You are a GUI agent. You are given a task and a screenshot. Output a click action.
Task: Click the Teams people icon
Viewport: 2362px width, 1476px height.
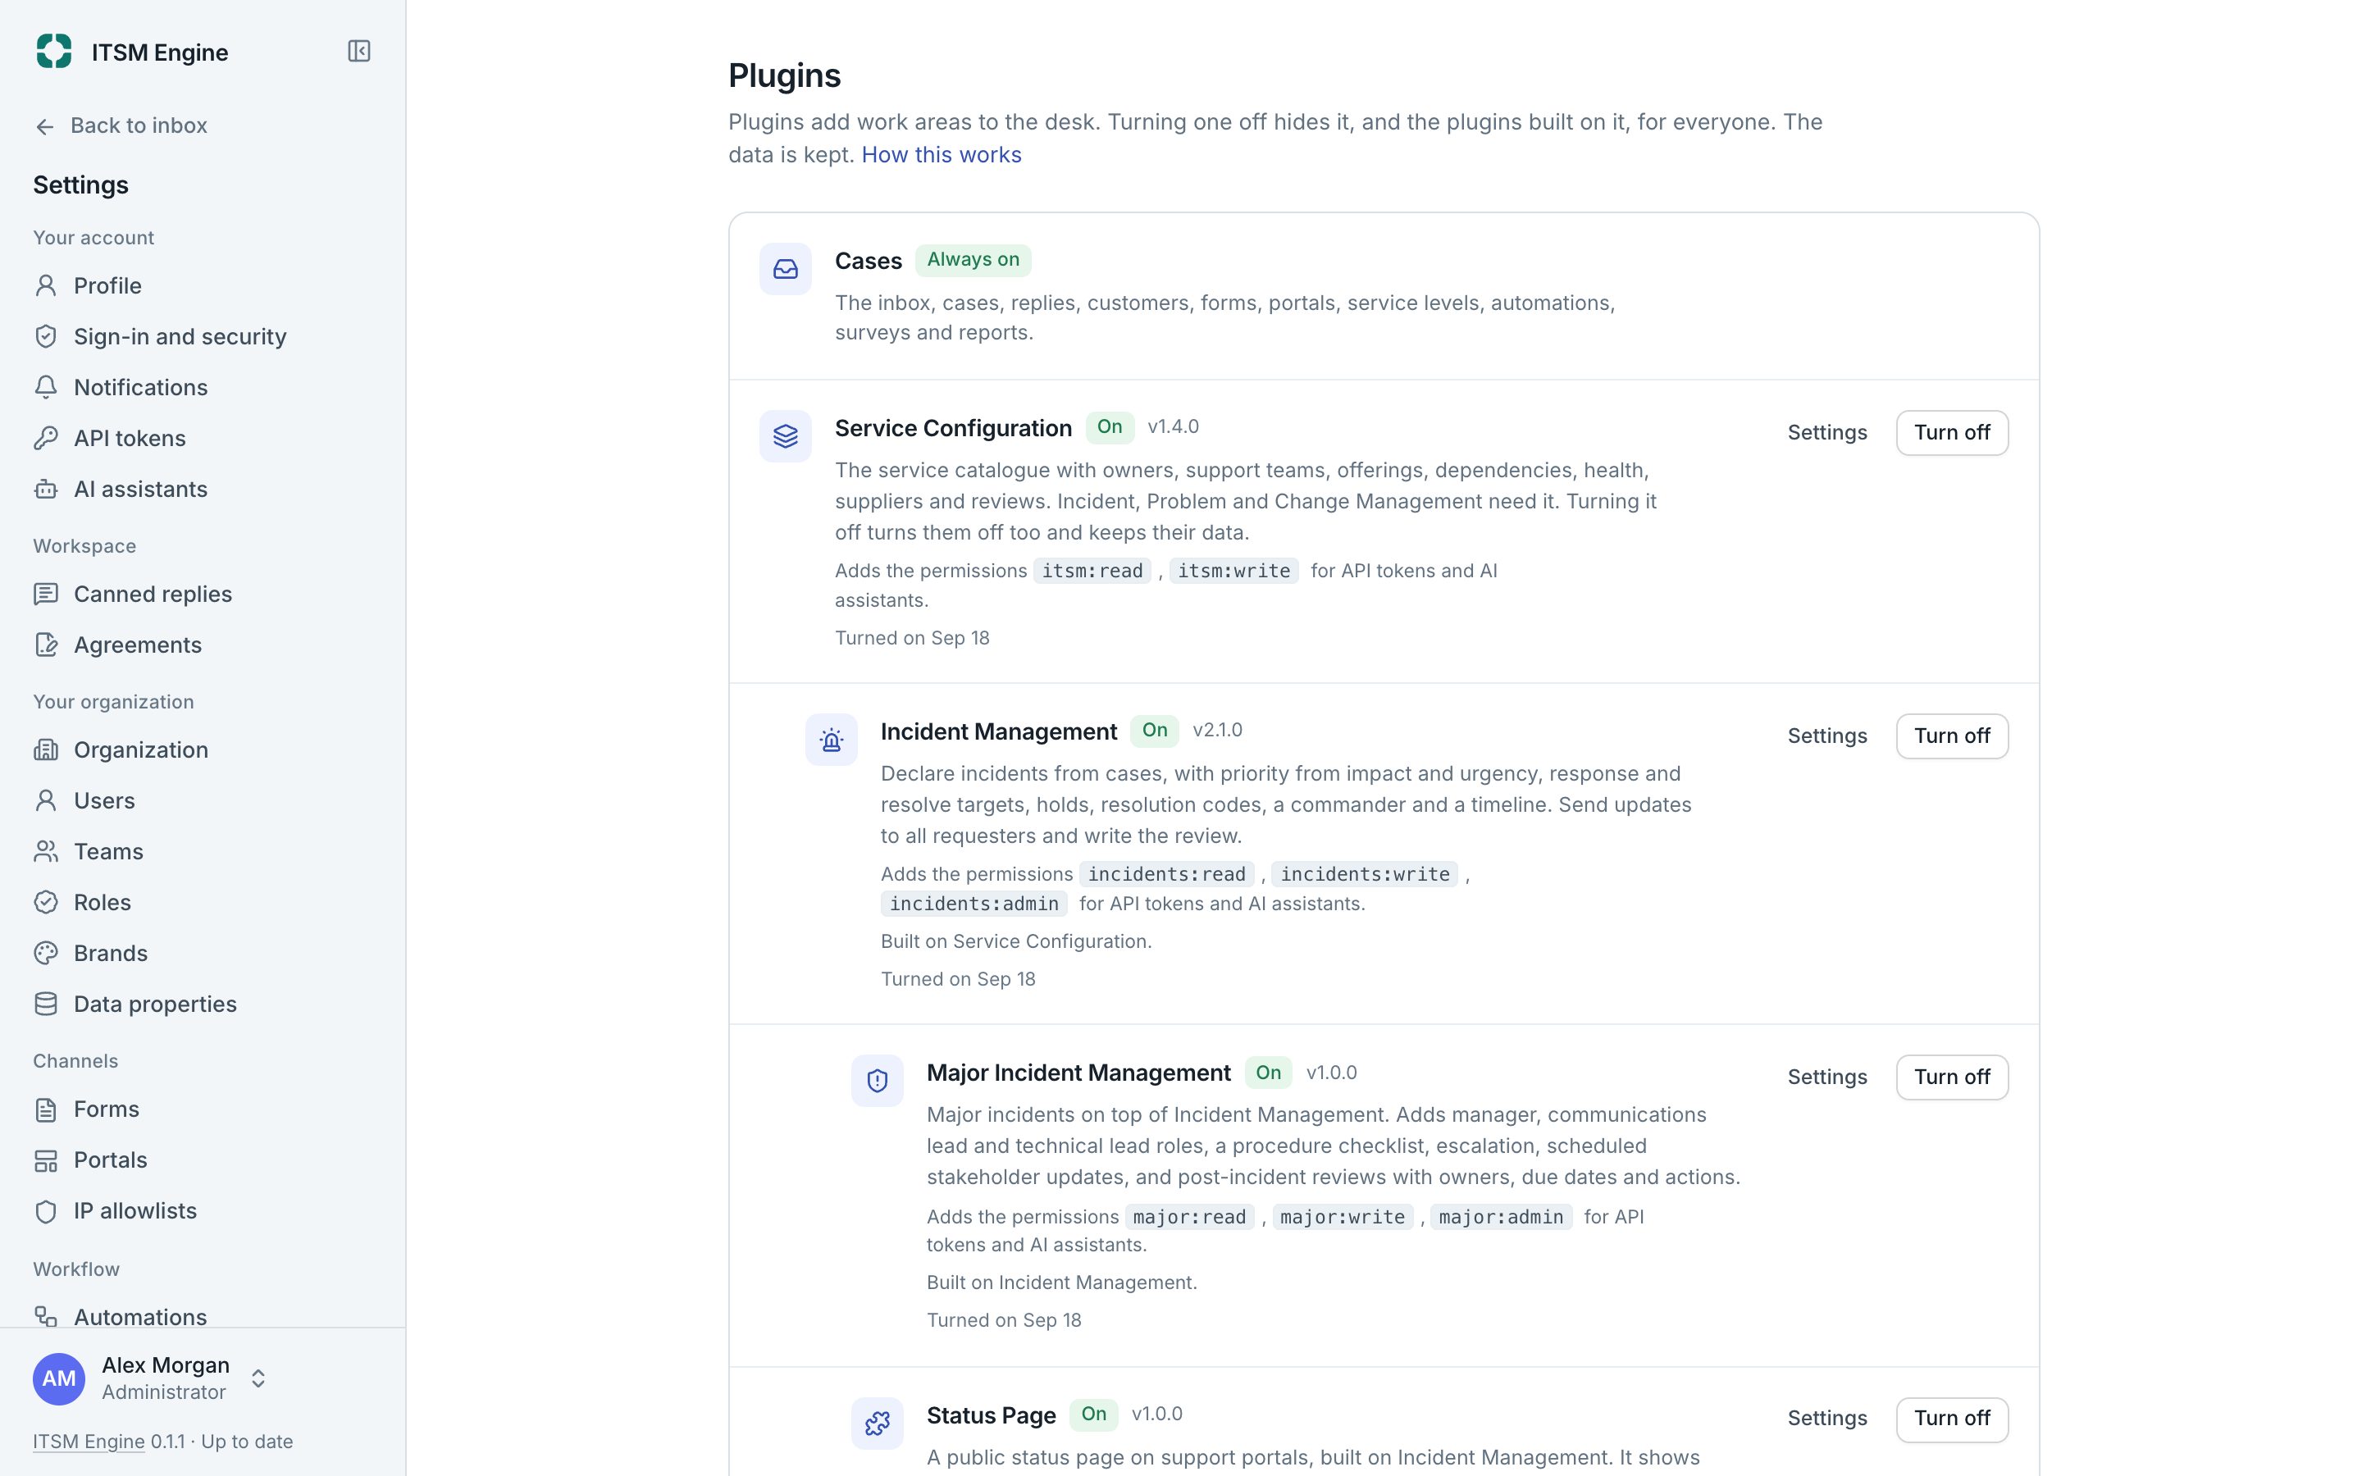46,850
